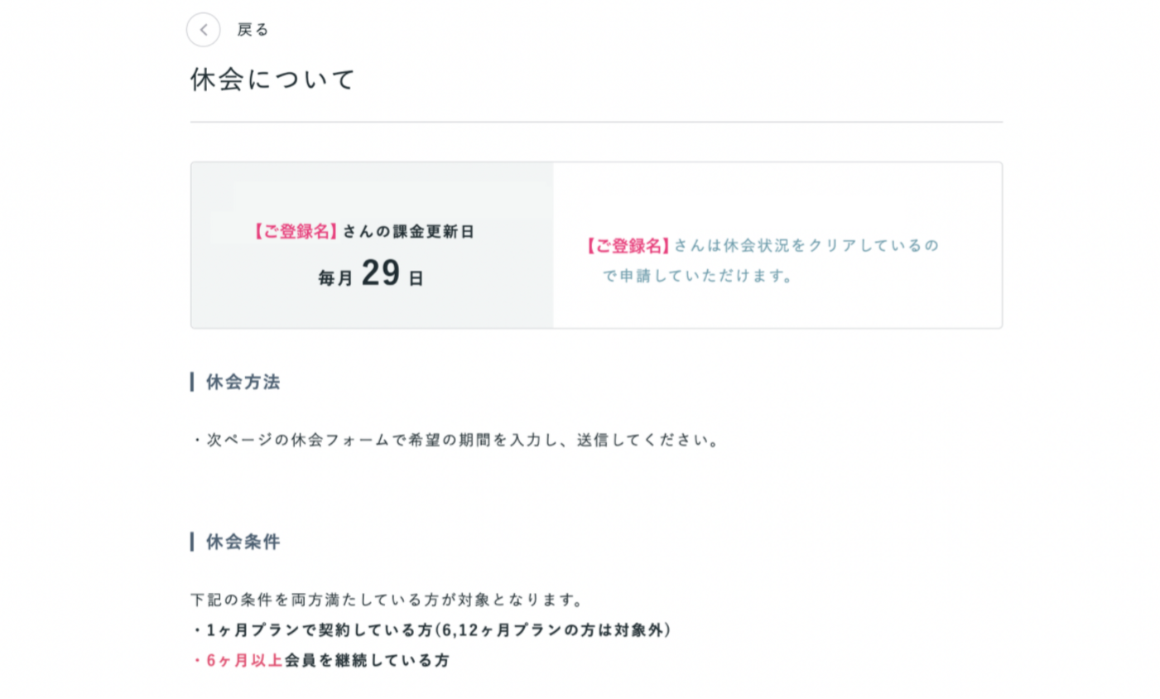The height and width of the screenshot is (699, 1160).
Task: Click the 戻る back label
Action: pos(253,30)
